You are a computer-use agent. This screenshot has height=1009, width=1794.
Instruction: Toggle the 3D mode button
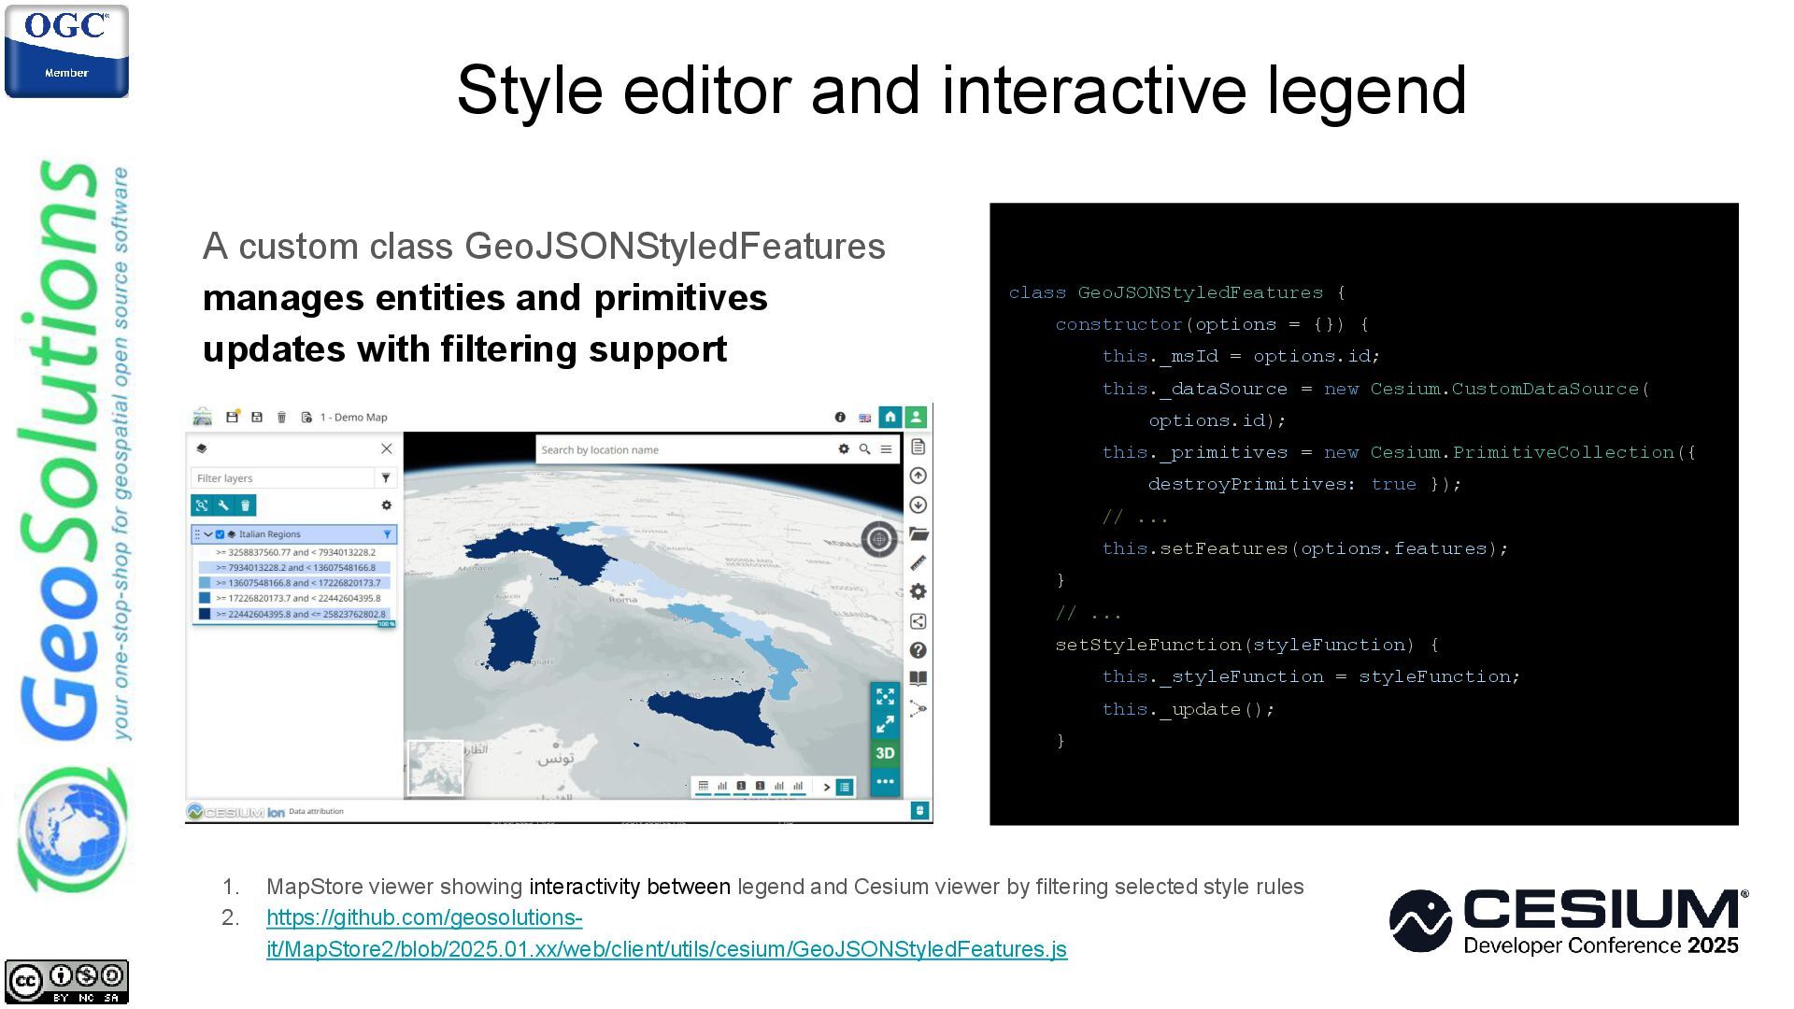coord(885,753)
